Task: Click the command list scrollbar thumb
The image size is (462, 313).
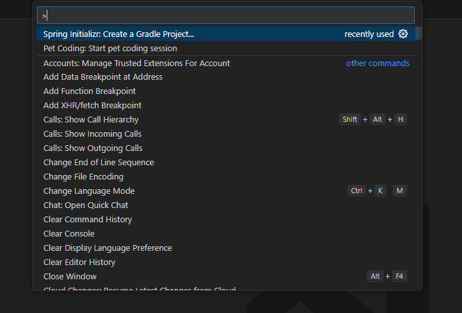Action: coord(420,33)
